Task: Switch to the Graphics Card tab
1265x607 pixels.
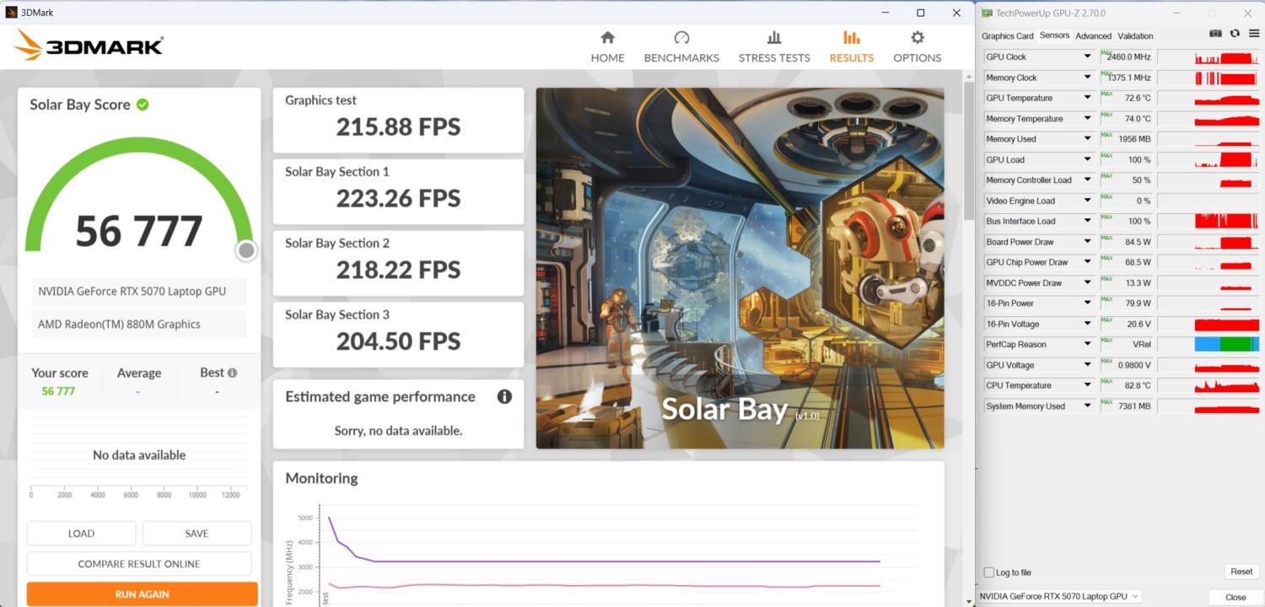Action: [x=1007, y=36]
